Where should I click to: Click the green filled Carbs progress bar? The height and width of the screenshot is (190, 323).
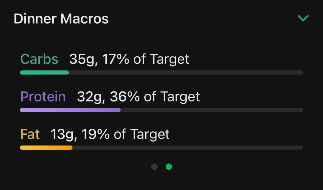[44, 72]
